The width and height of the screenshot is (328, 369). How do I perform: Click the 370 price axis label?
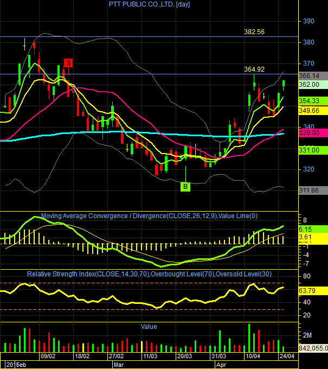308,63
